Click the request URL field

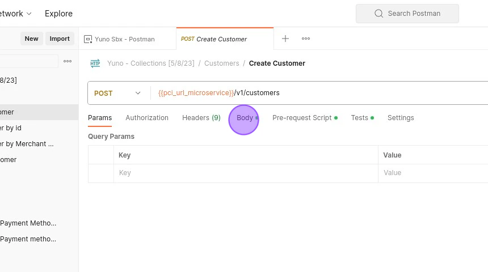[x=321, y=93]
